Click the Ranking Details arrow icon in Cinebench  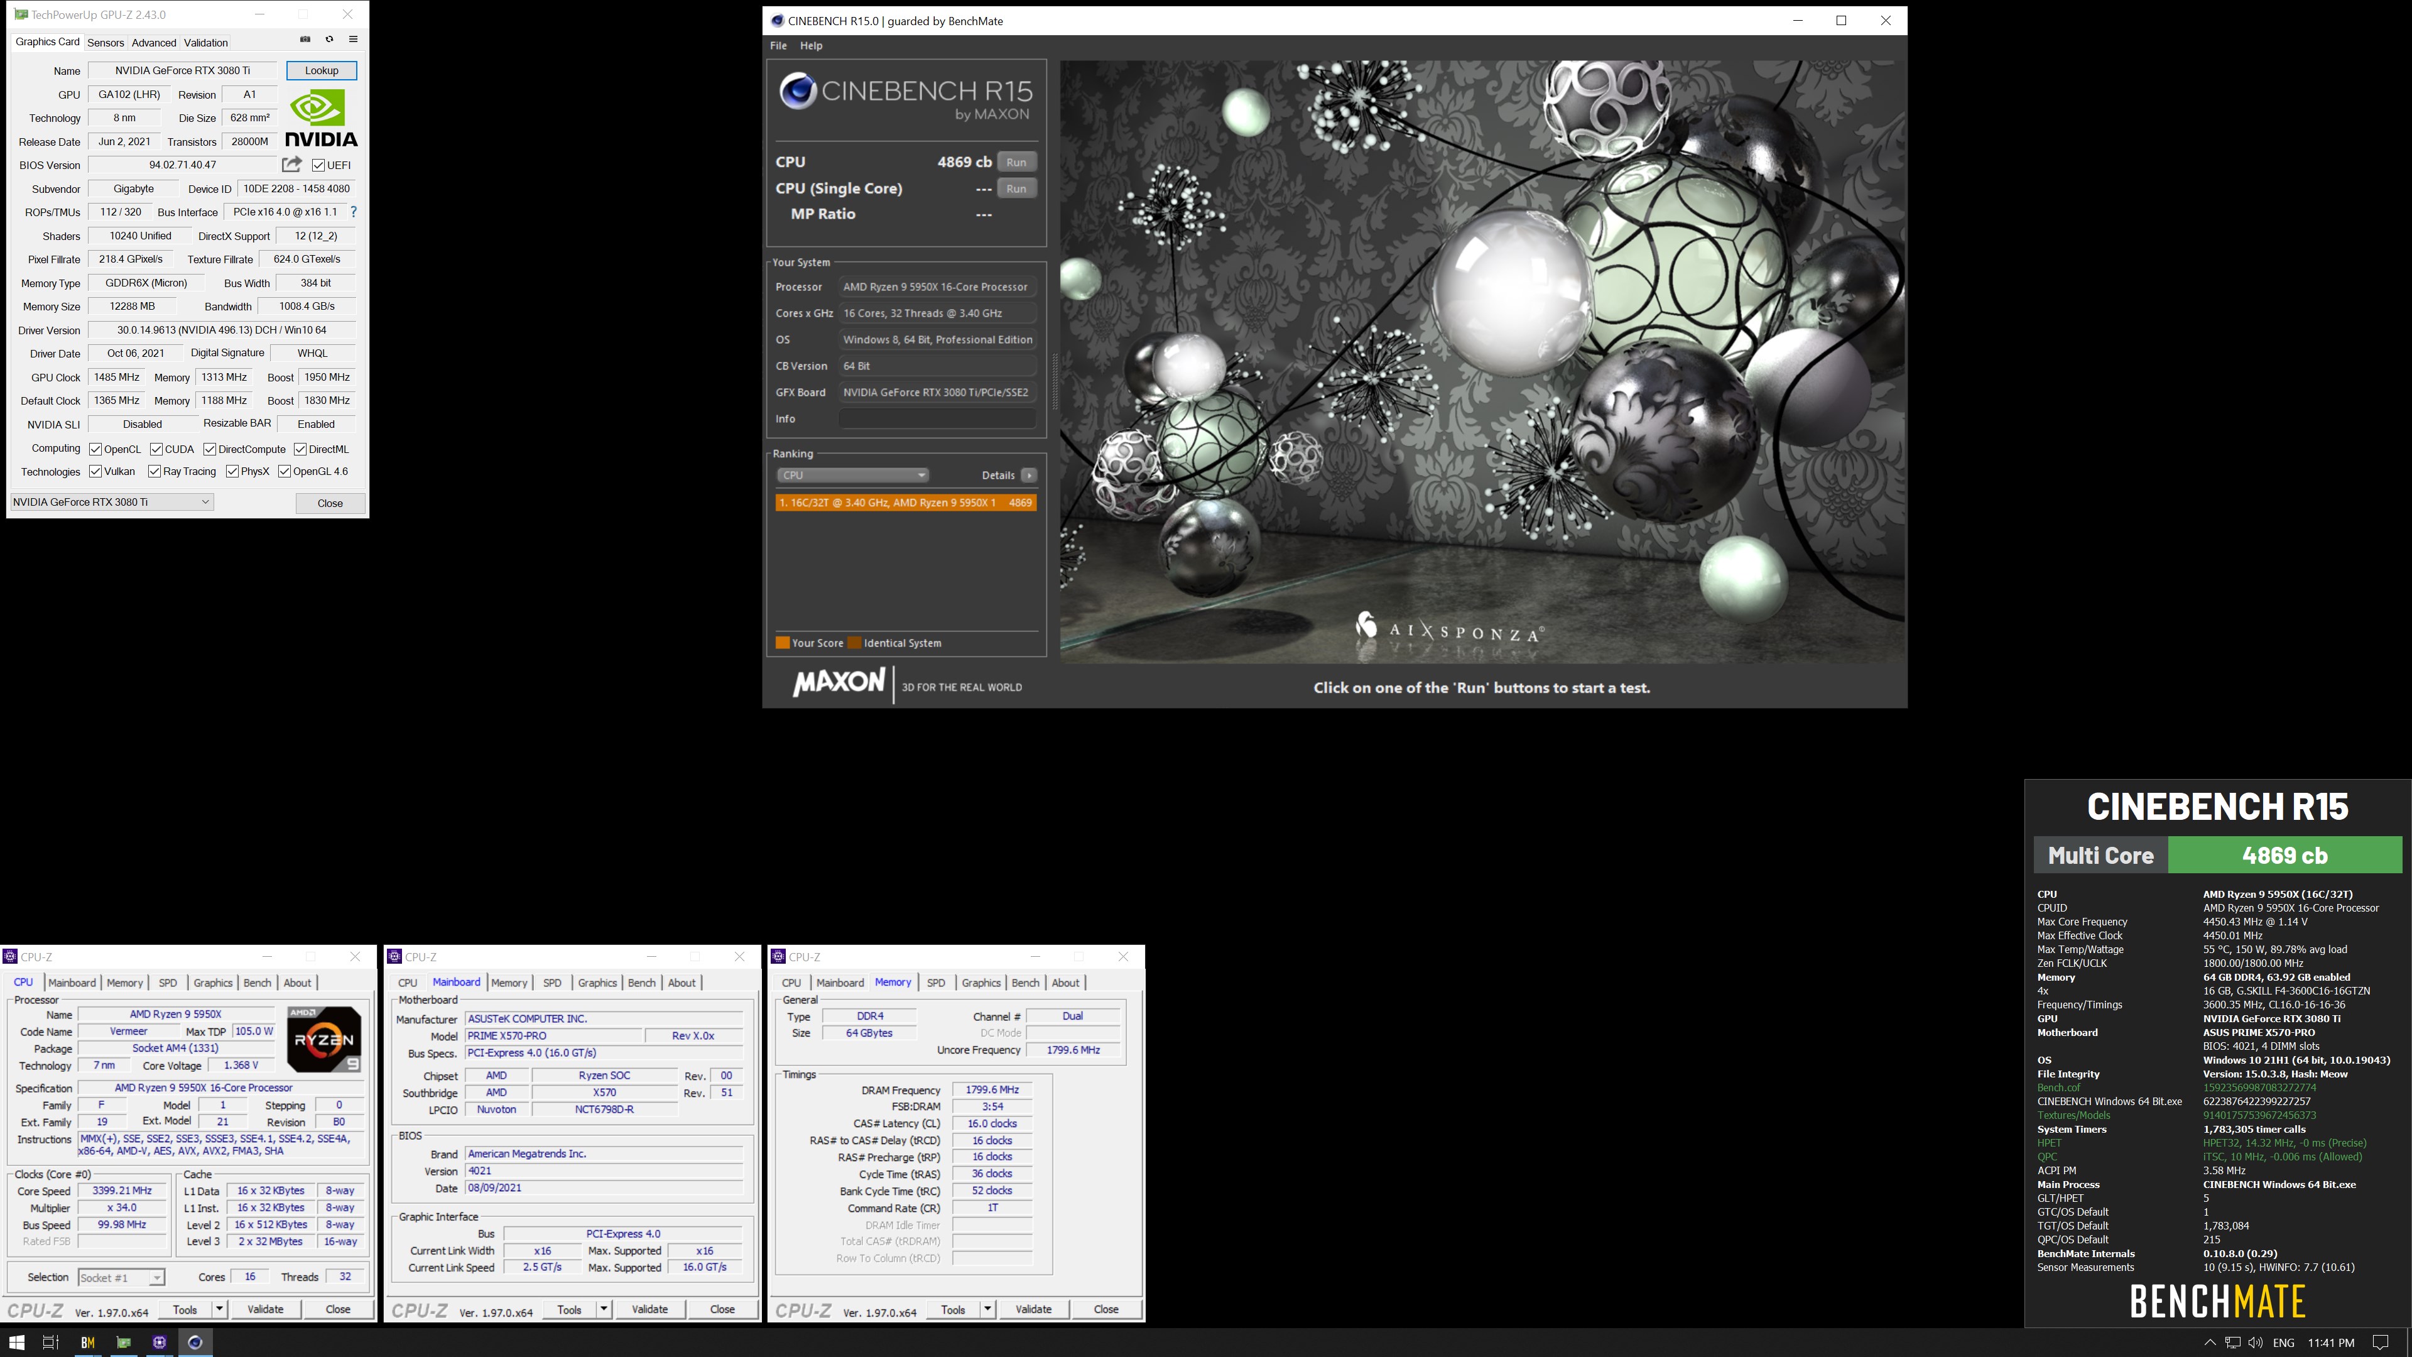click(1029, 475)
